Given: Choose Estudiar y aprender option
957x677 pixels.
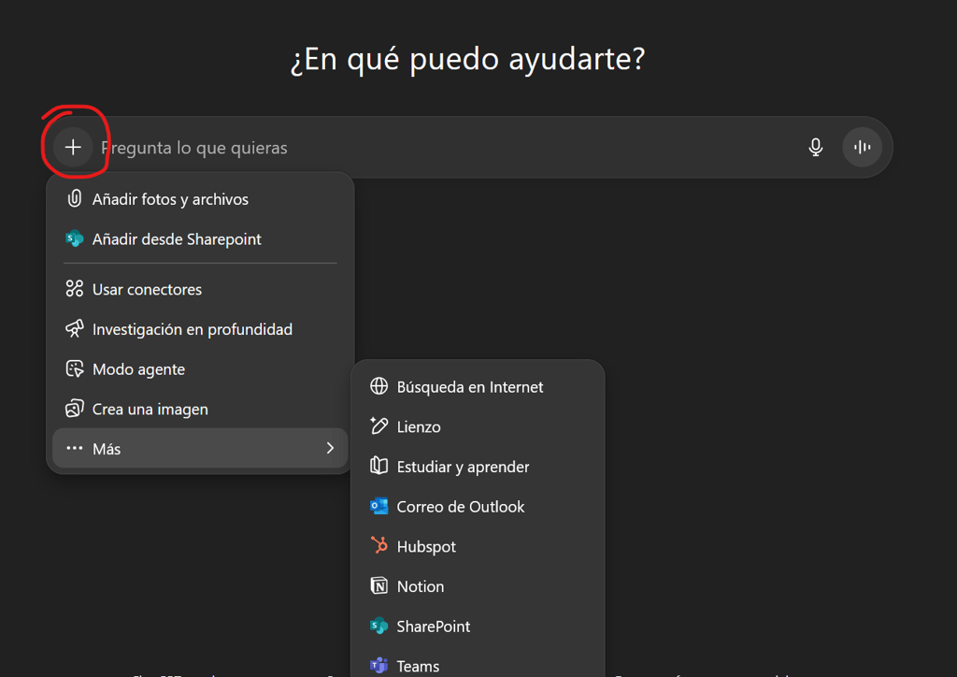Looking at the screenshot, I should pyautogui.click(x=463, y=467).
